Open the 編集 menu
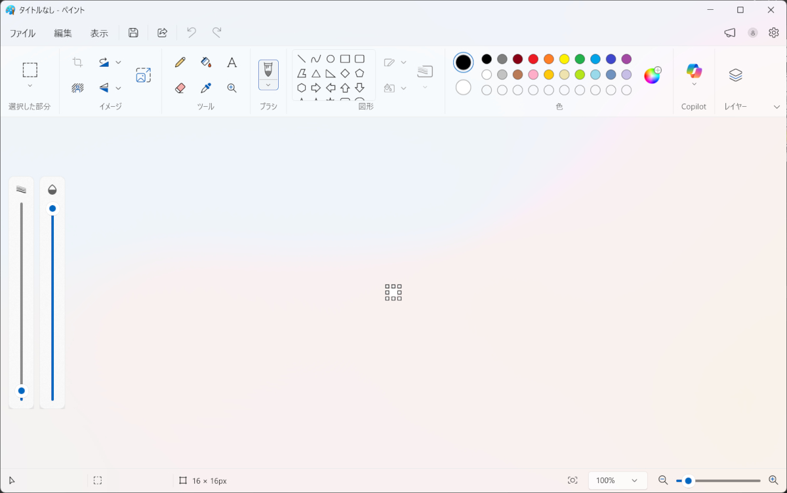This screenshot has width=787, height=493. tap(63, 33)
